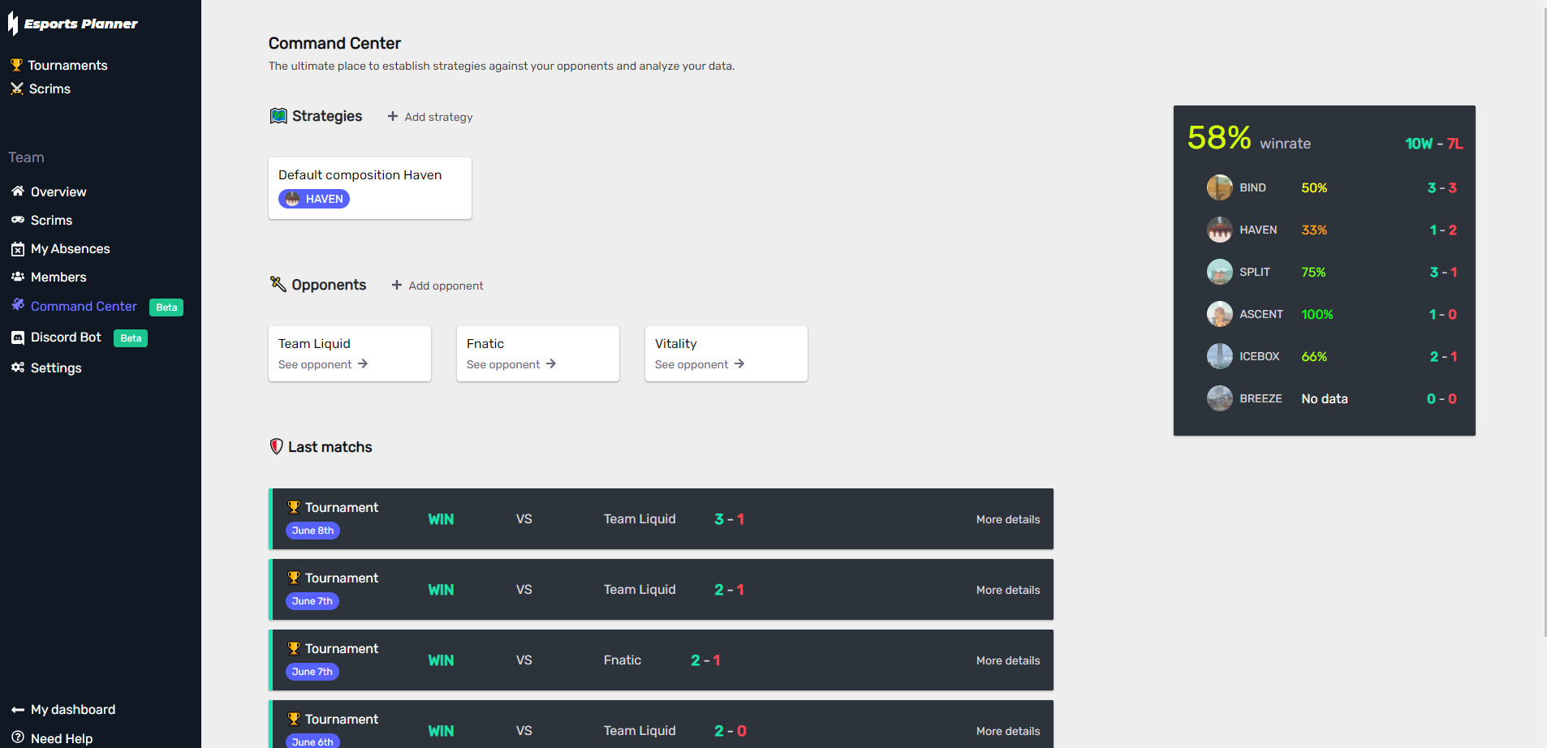Open the Fnatic opponent card arrow

click(551, 364)
